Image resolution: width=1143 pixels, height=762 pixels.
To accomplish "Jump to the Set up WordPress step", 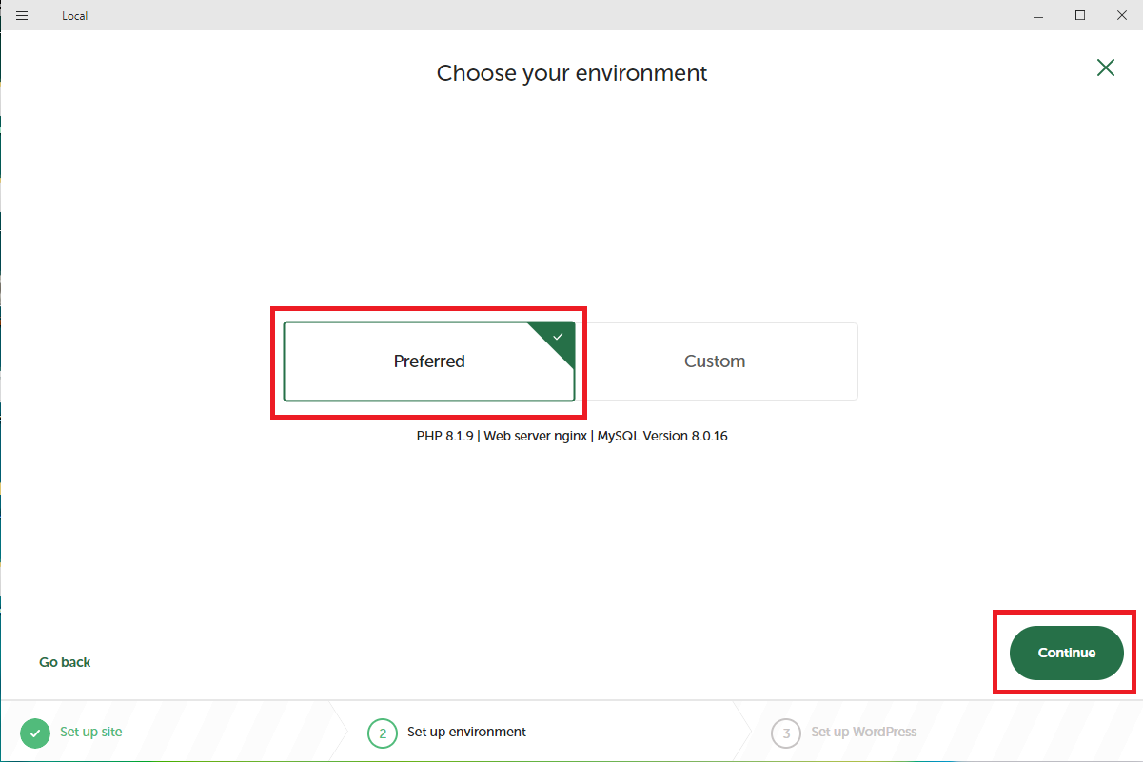I will click(864, 733).
